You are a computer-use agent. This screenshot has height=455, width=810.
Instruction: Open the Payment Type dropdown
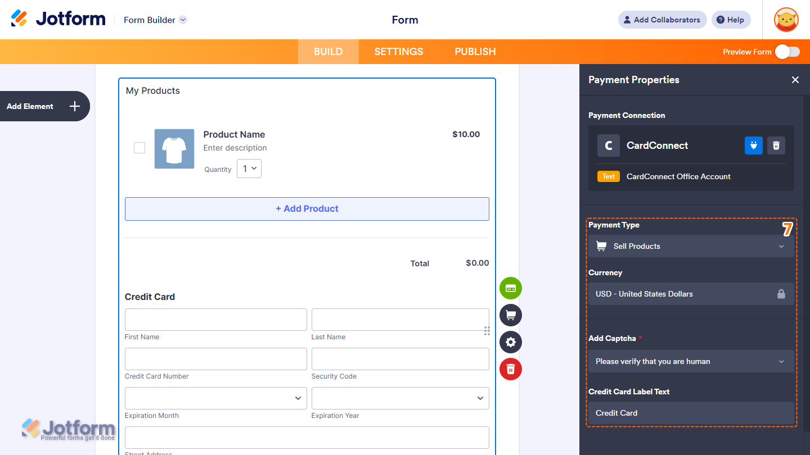[x=691, y=246]
